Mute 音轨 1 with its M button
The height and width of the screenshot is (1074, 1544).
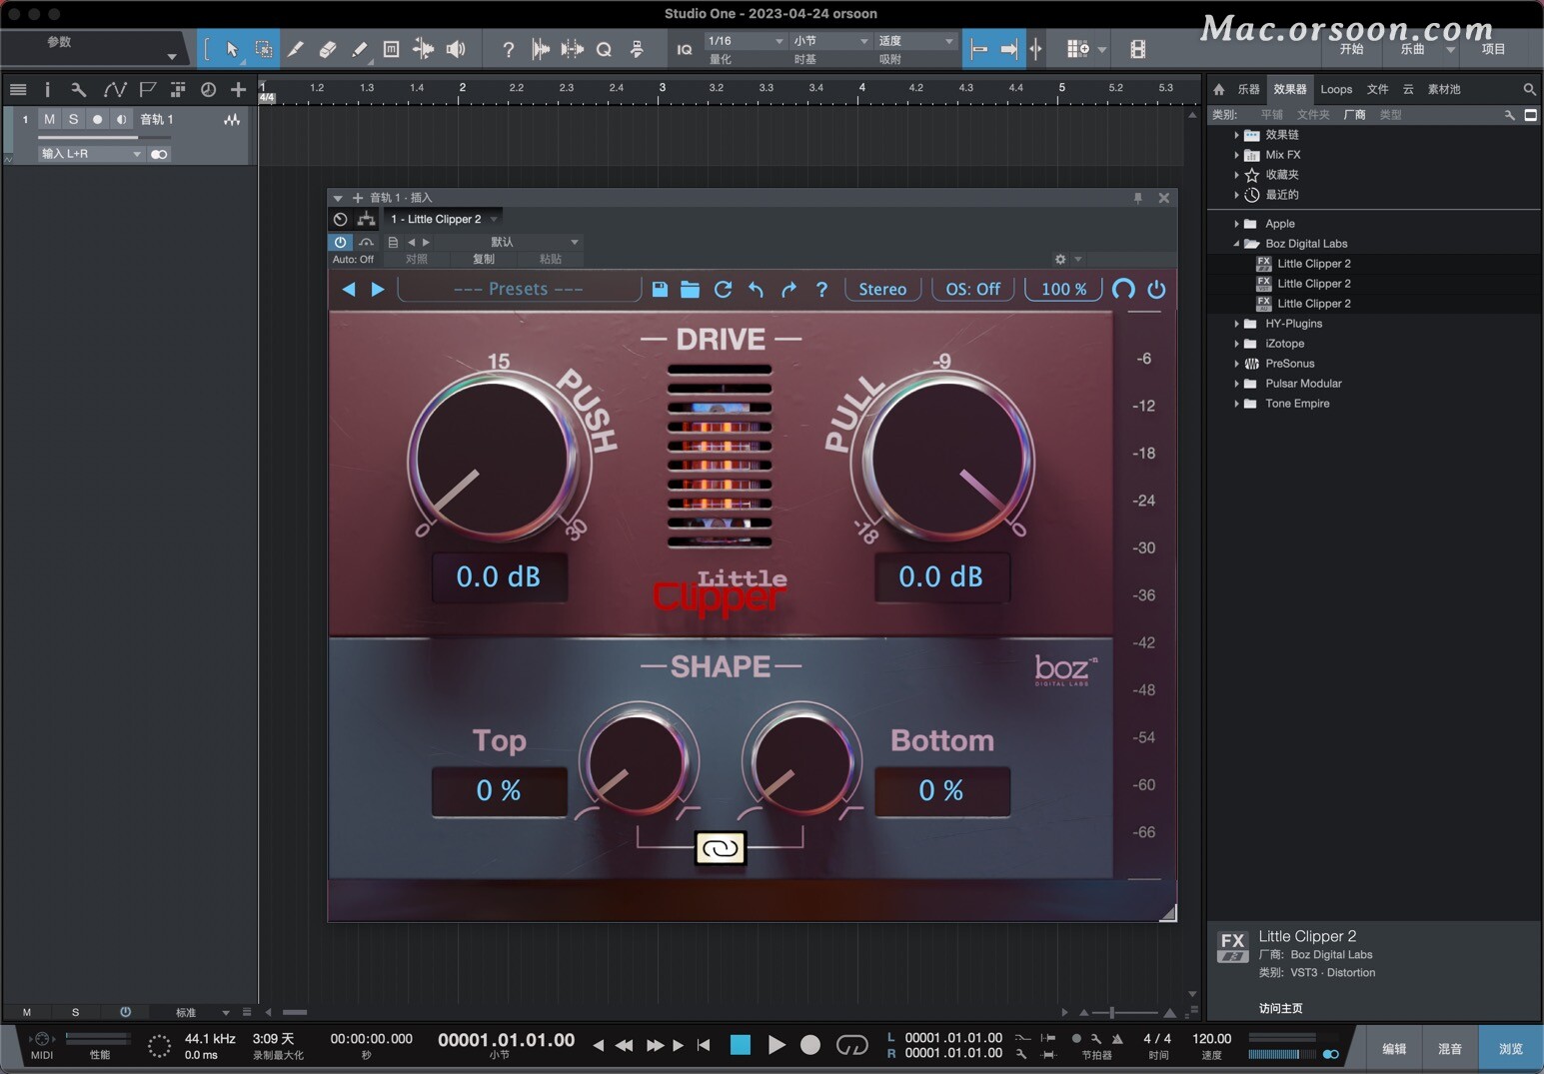tap(48, 119)
